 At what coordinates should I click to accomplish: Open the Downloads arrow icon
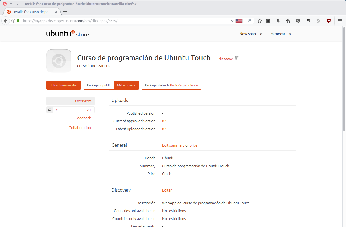point(278,21)
